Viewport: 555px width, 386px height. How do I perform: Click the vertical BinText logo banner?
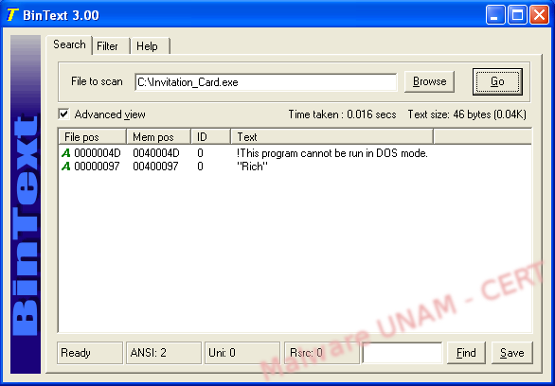tap(26, 204)
